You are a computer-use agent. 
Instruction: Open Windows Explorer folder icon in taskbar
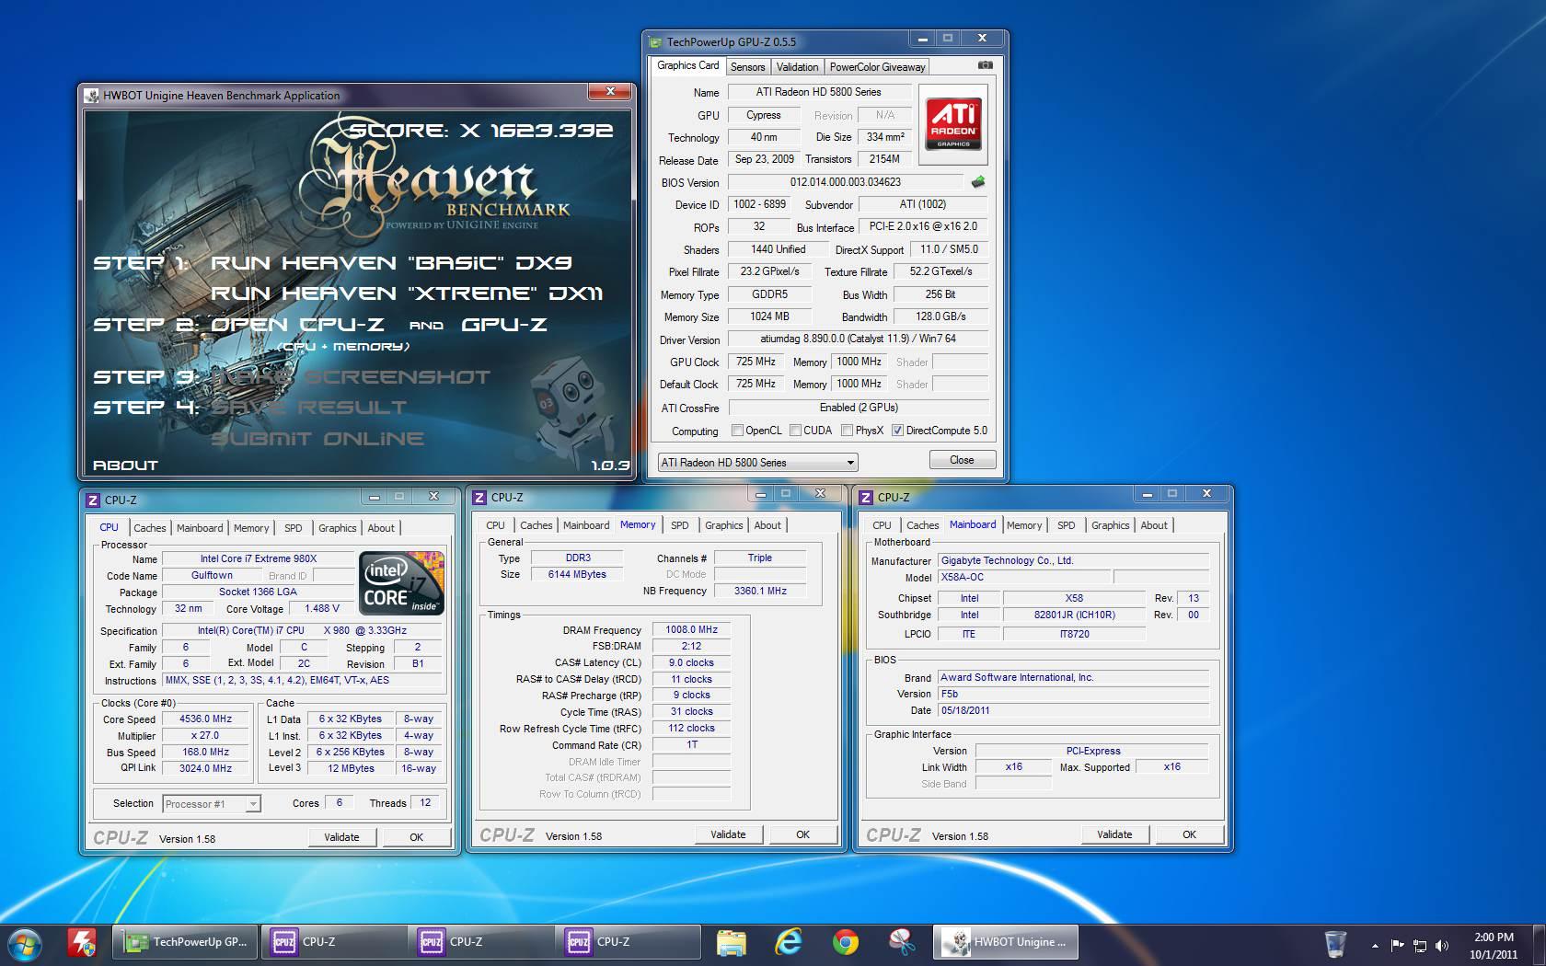tap(731, 943)
